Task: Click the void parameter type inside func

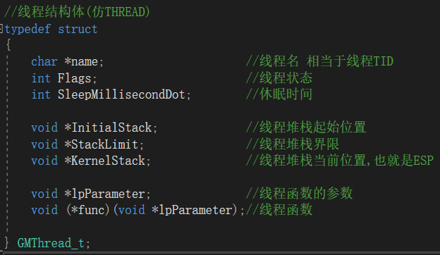Action: tap(132, 210)
